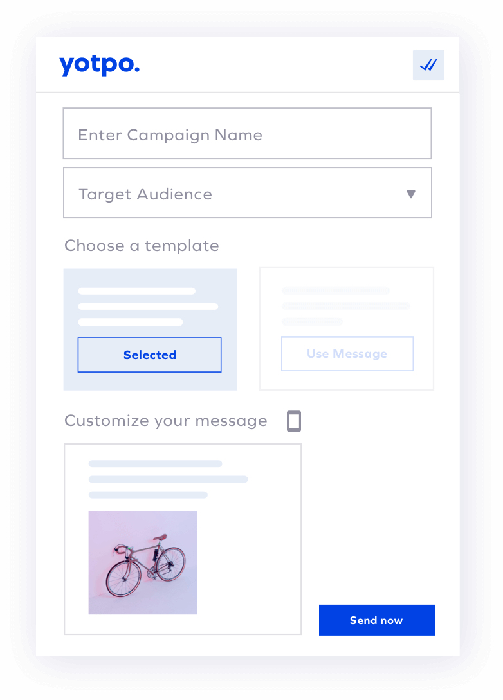Click the Target Audience placeholder text

(x=145, y=194)
